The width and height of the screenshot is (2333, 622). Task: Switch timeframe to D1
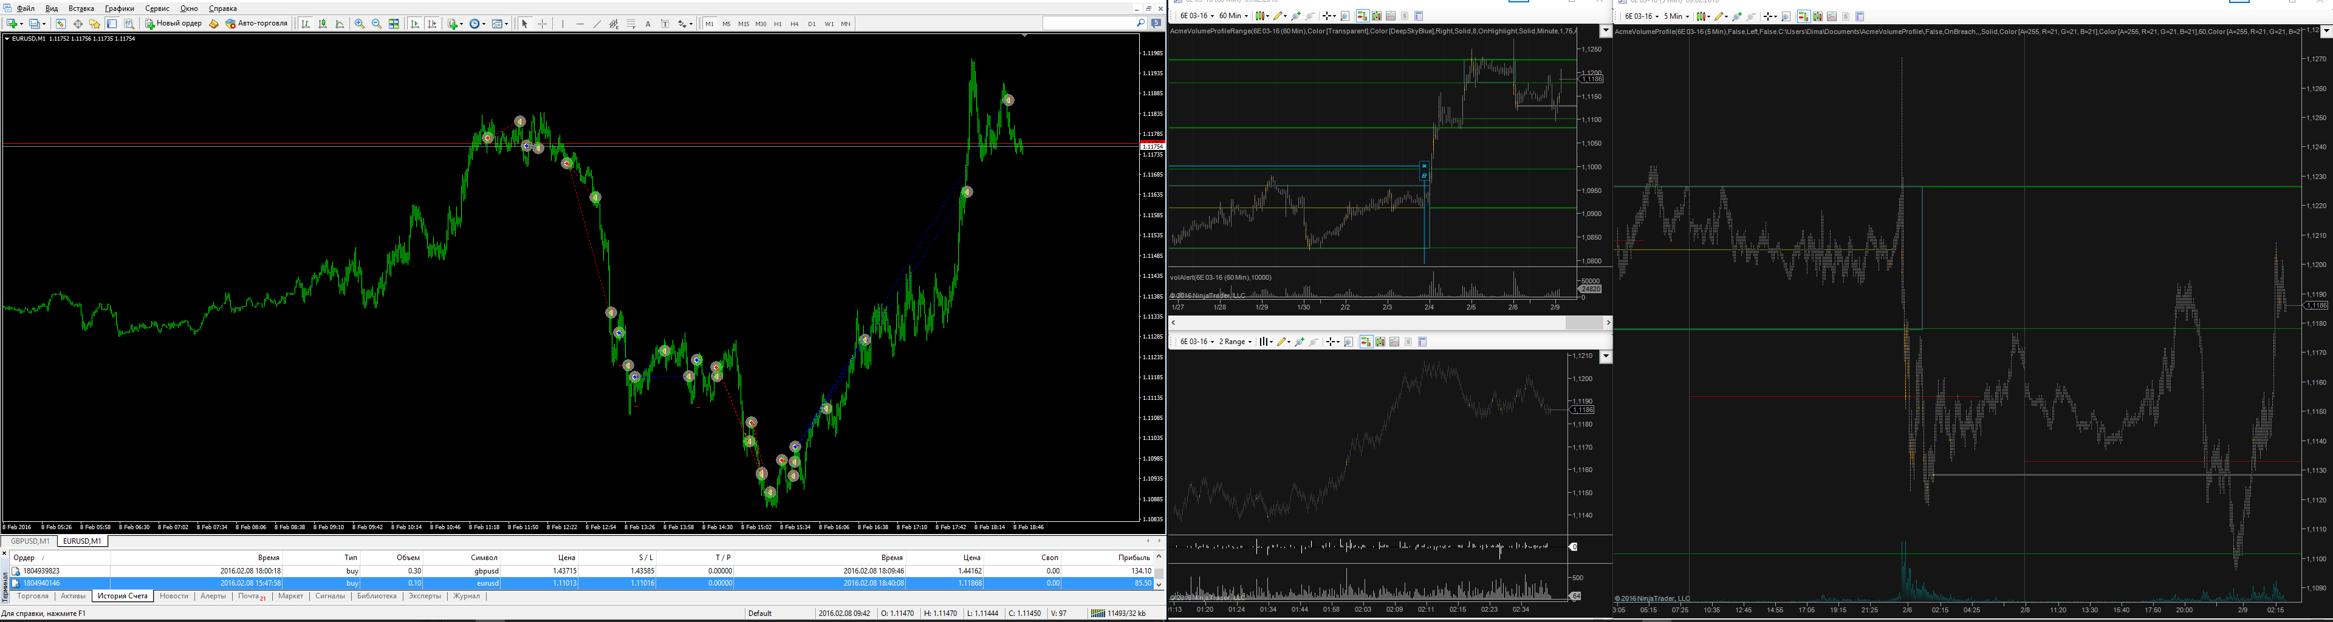(x=812, y=24)
